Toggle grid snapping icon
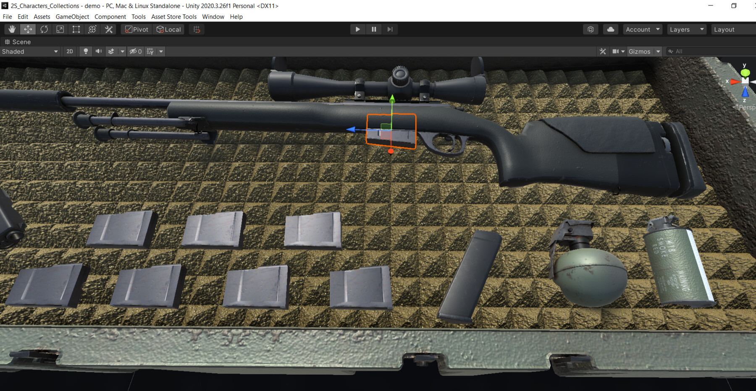This screenshot has height=391, width=756. [197, 29]
